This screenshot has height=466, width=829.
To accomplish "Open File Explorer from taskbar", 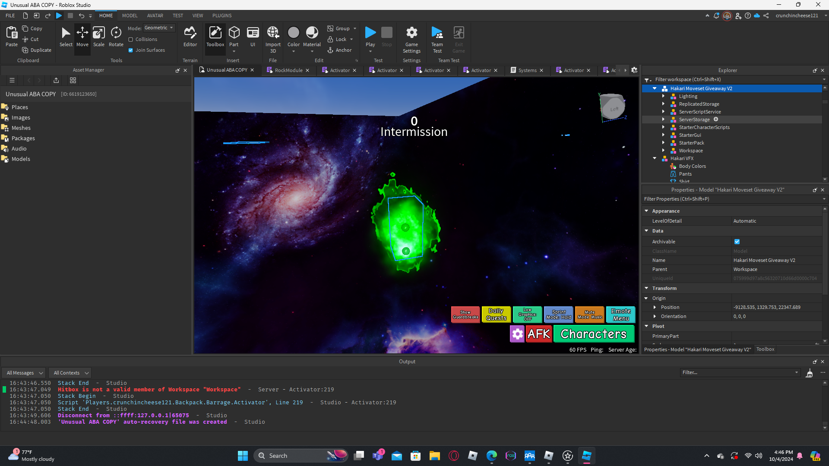I will 434,456.
